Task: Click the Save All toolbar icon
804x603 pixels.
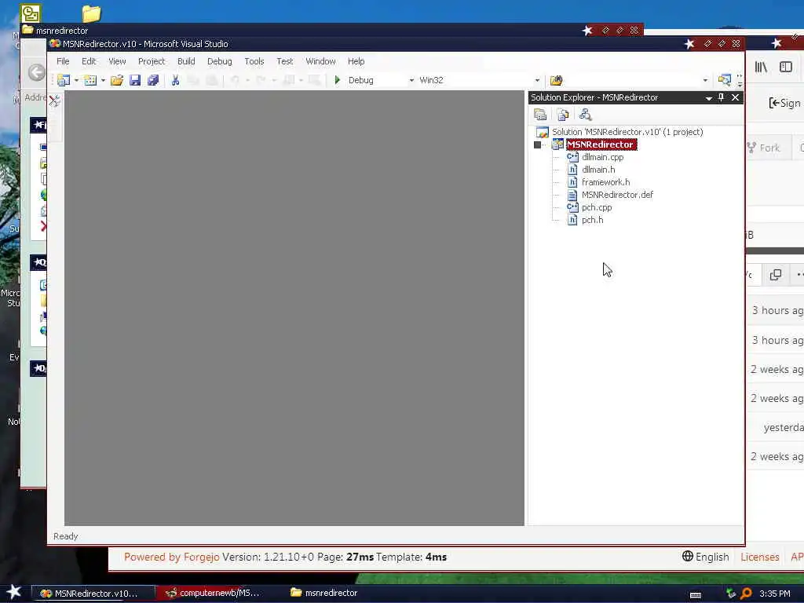Action: pos(153,80)
